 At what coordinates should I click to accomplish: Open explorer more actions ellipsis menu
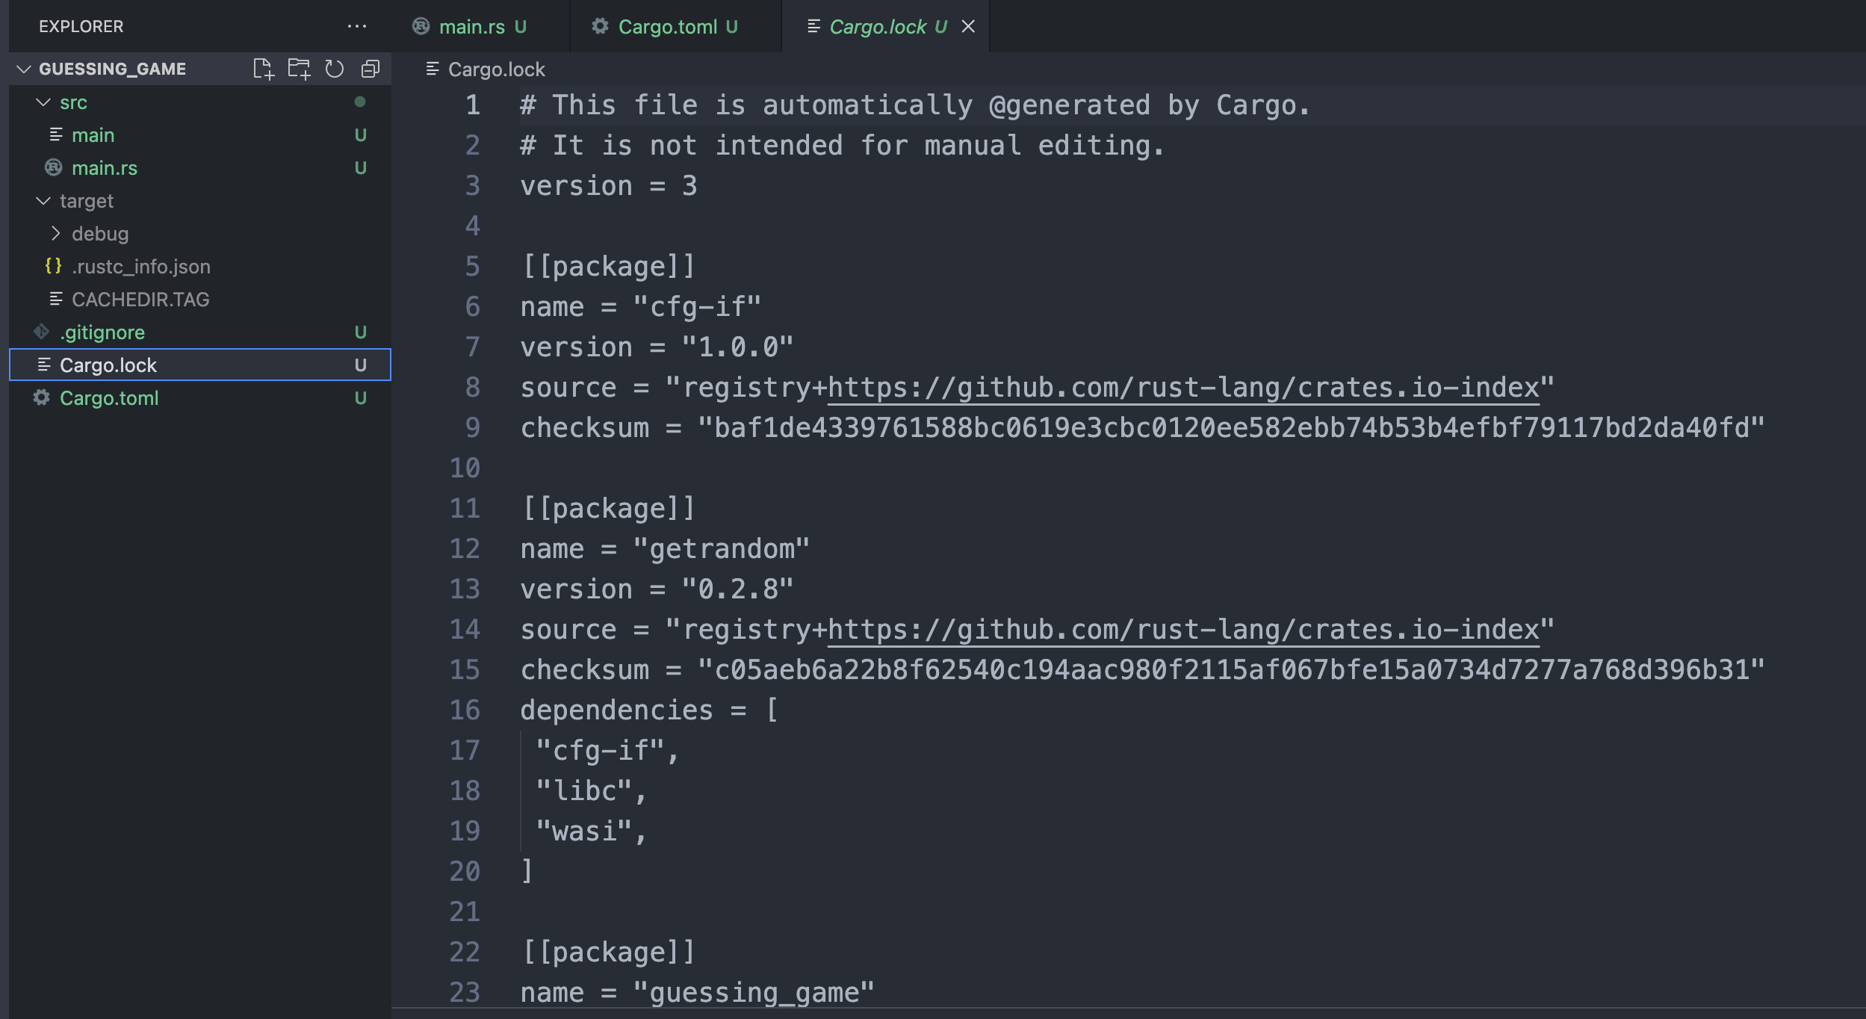357,26
